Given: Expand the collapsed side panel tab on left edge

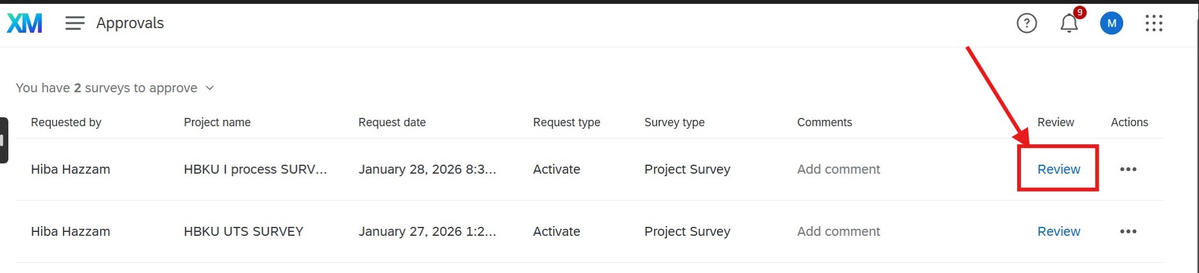Looking at the screenshot, I should pos(4,140).
